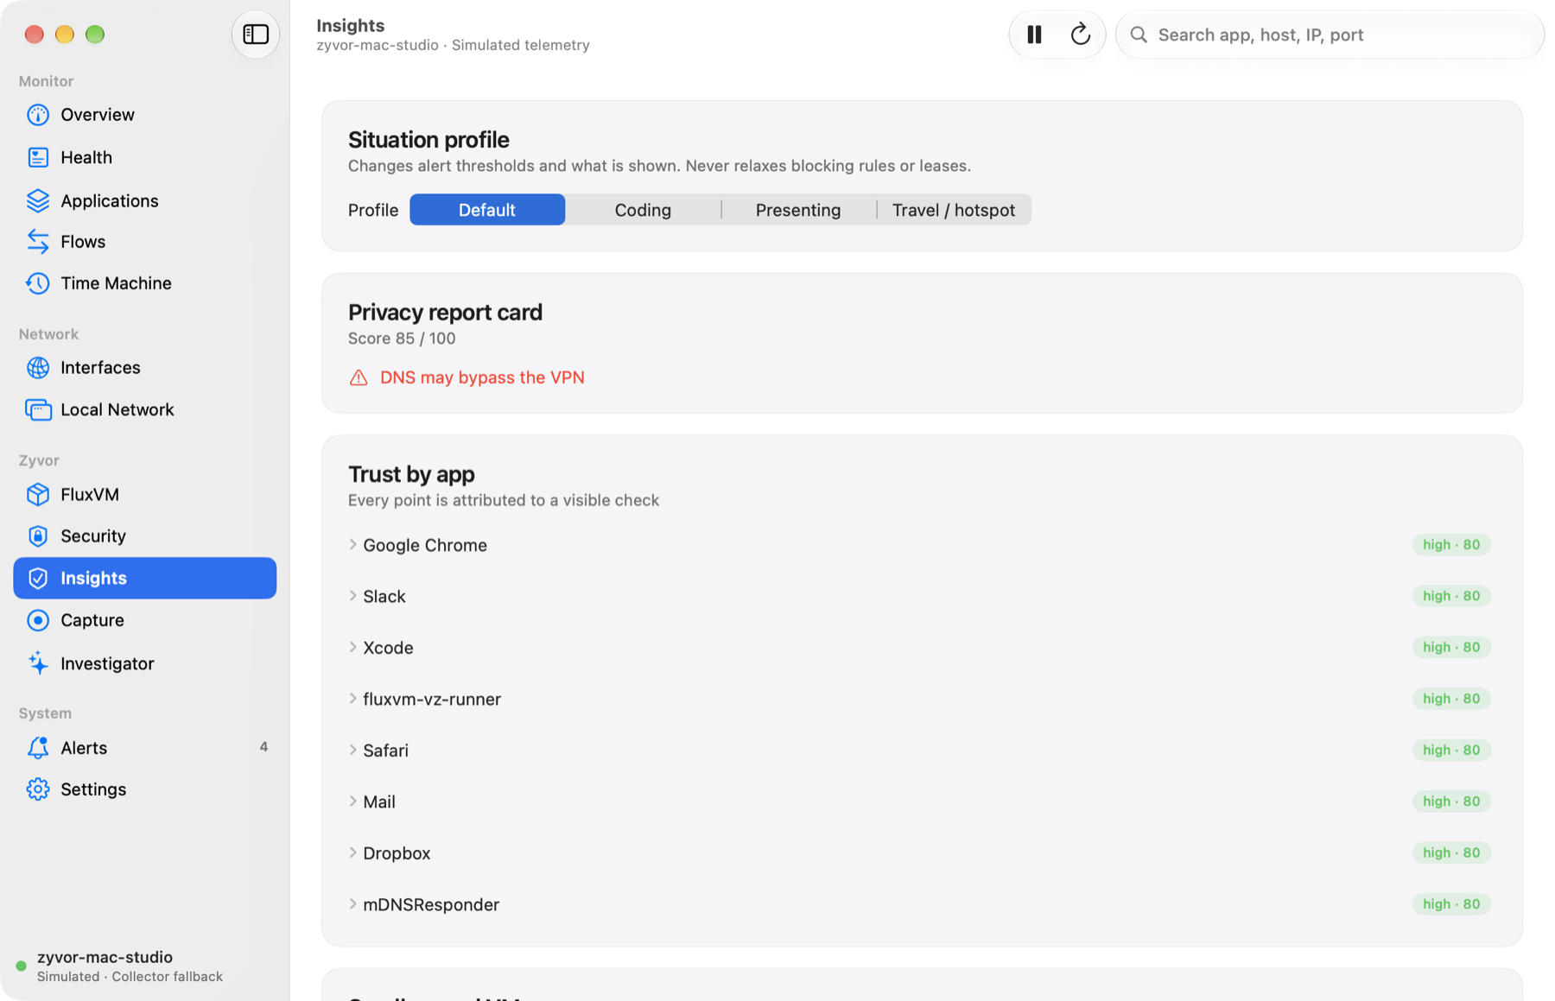Go to Applications in sidebar
Image resolution: width=1555 pixels, height=1001 pixels.
(145, 200)
